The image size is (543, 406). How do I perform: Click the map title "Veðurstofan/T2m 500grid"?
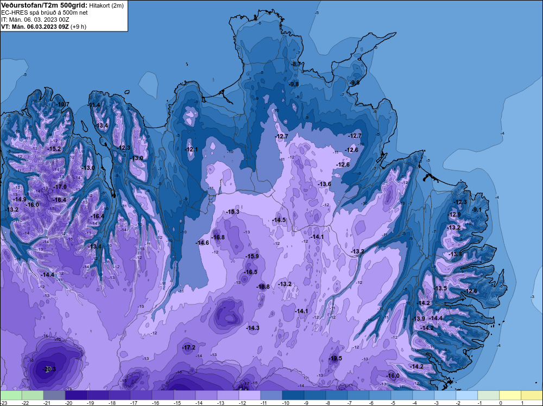[x=43, y=5]
